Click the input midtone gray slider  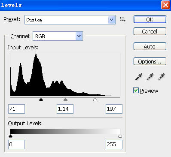coord(65,100)
